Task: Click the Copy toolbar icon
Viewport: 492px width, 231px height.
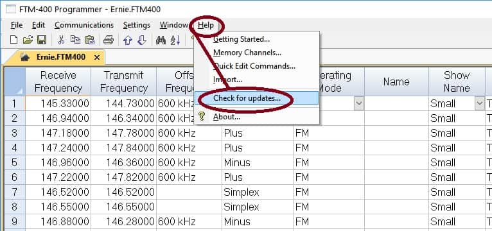Action: coord(75,40)
